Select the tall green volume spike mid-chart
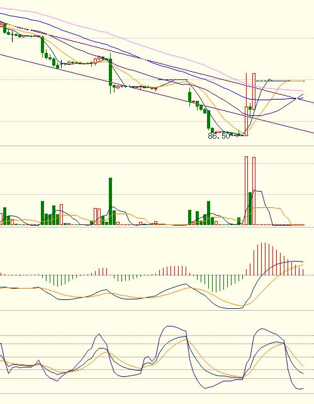This screenshot has width=314, height=404. point(110,201)
